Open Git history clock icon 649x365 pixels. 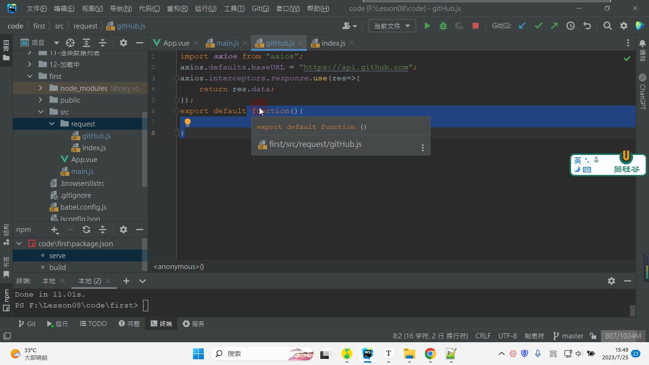[x=571, y=26]
